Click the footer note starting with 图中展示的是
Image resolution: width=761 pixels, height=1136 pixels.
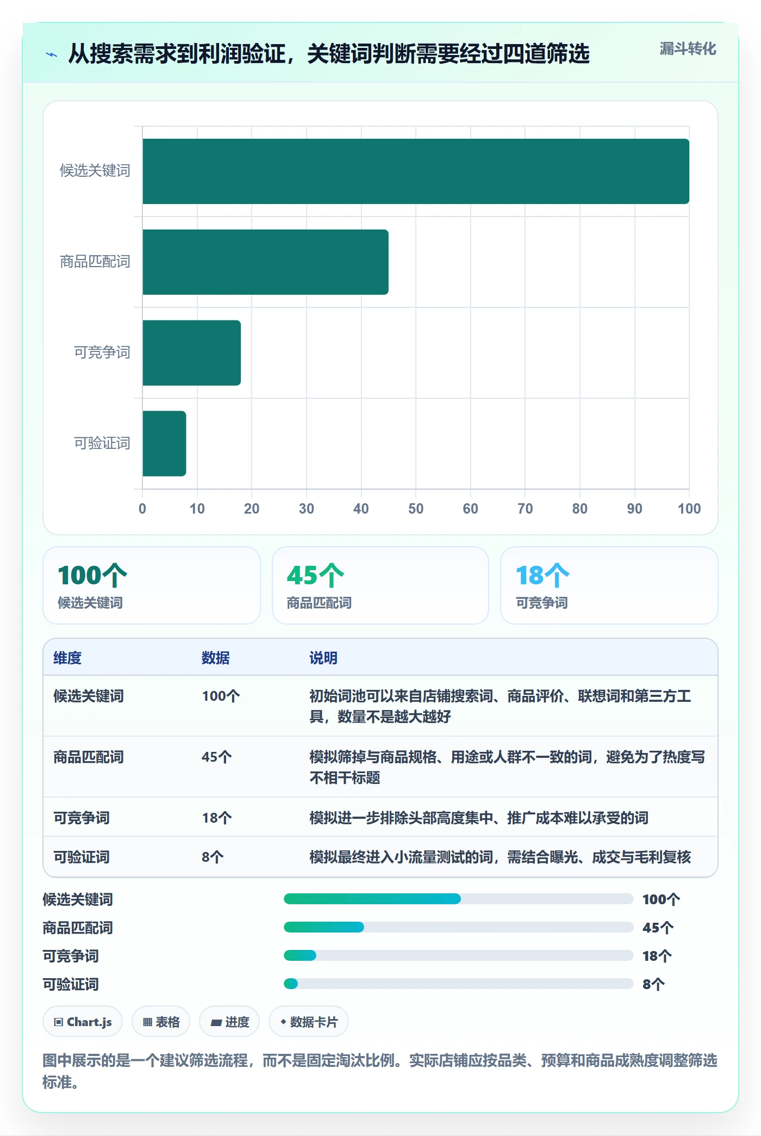click(380, 1071)
